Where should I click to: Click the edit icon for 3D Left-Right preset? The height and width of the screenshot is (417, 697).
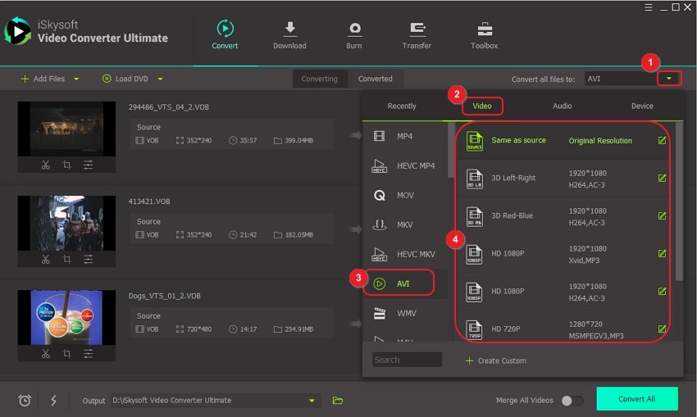click(662, 179)
